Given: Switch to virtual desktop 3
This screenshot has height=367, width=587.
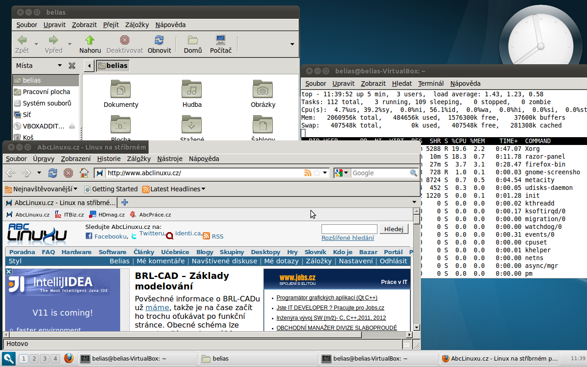Looking at the screenshot, I should coord(45,359).
